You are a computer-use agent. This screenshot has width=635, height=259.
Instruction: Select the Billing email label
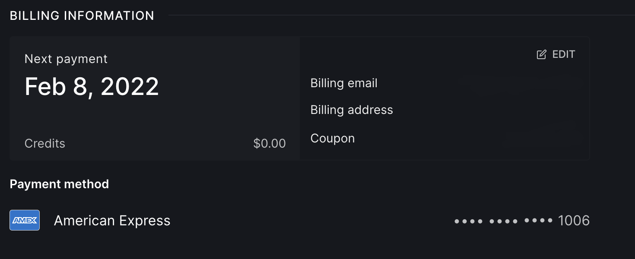[x=344, y=83]
